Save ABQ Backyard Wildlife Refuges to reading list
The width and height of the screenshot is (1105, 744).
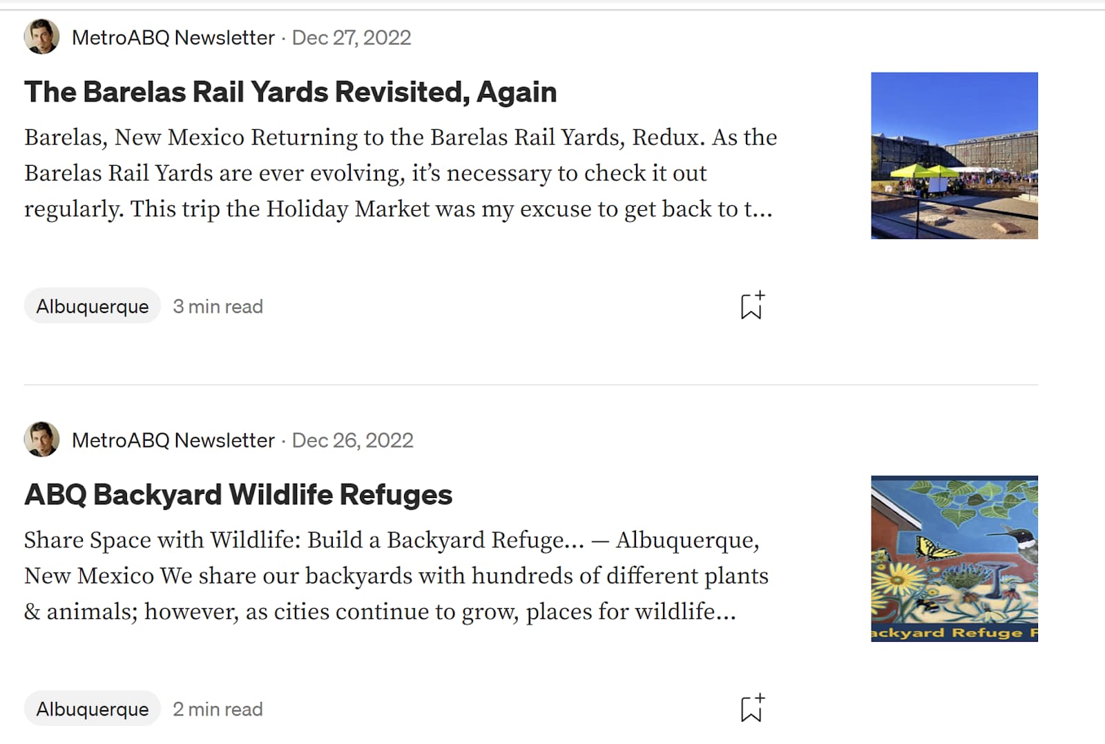pyautogui.click(x=751, y=709)
